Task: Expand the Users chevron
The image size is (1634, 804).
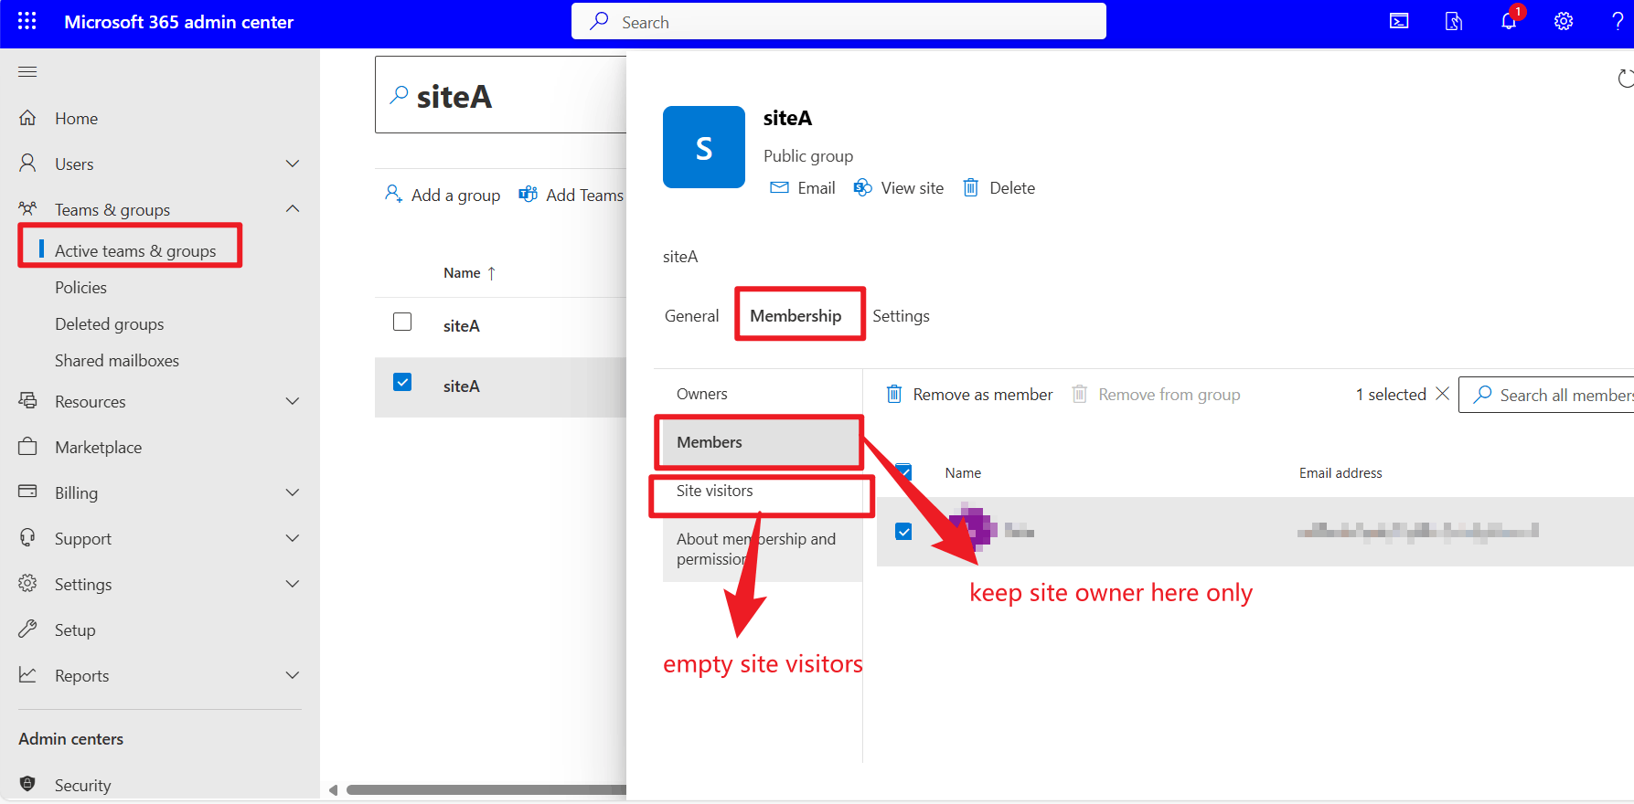Action: pos(293,164)
